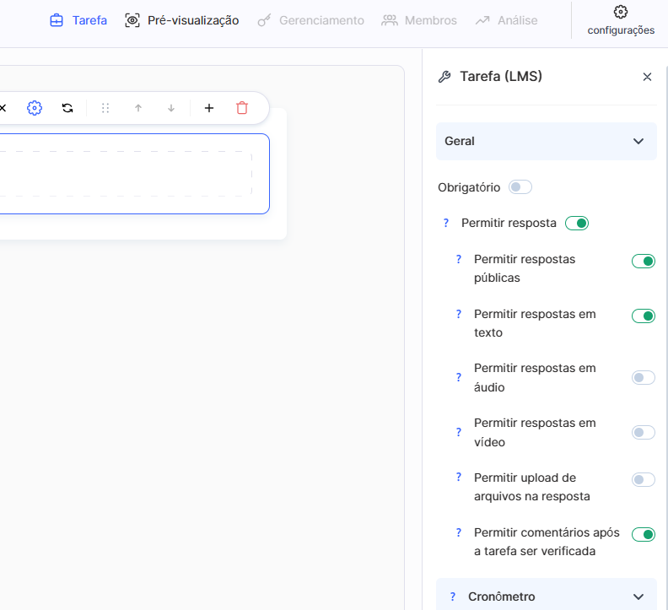This screenshot has height=610, width=668.
Task: Click the move up arrow icon
Action: pos(138,108)
